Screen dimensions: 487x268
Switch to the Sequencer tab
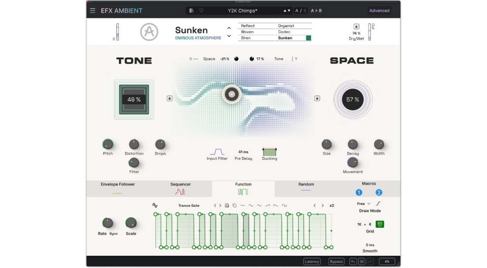click(x=180, y=189)
